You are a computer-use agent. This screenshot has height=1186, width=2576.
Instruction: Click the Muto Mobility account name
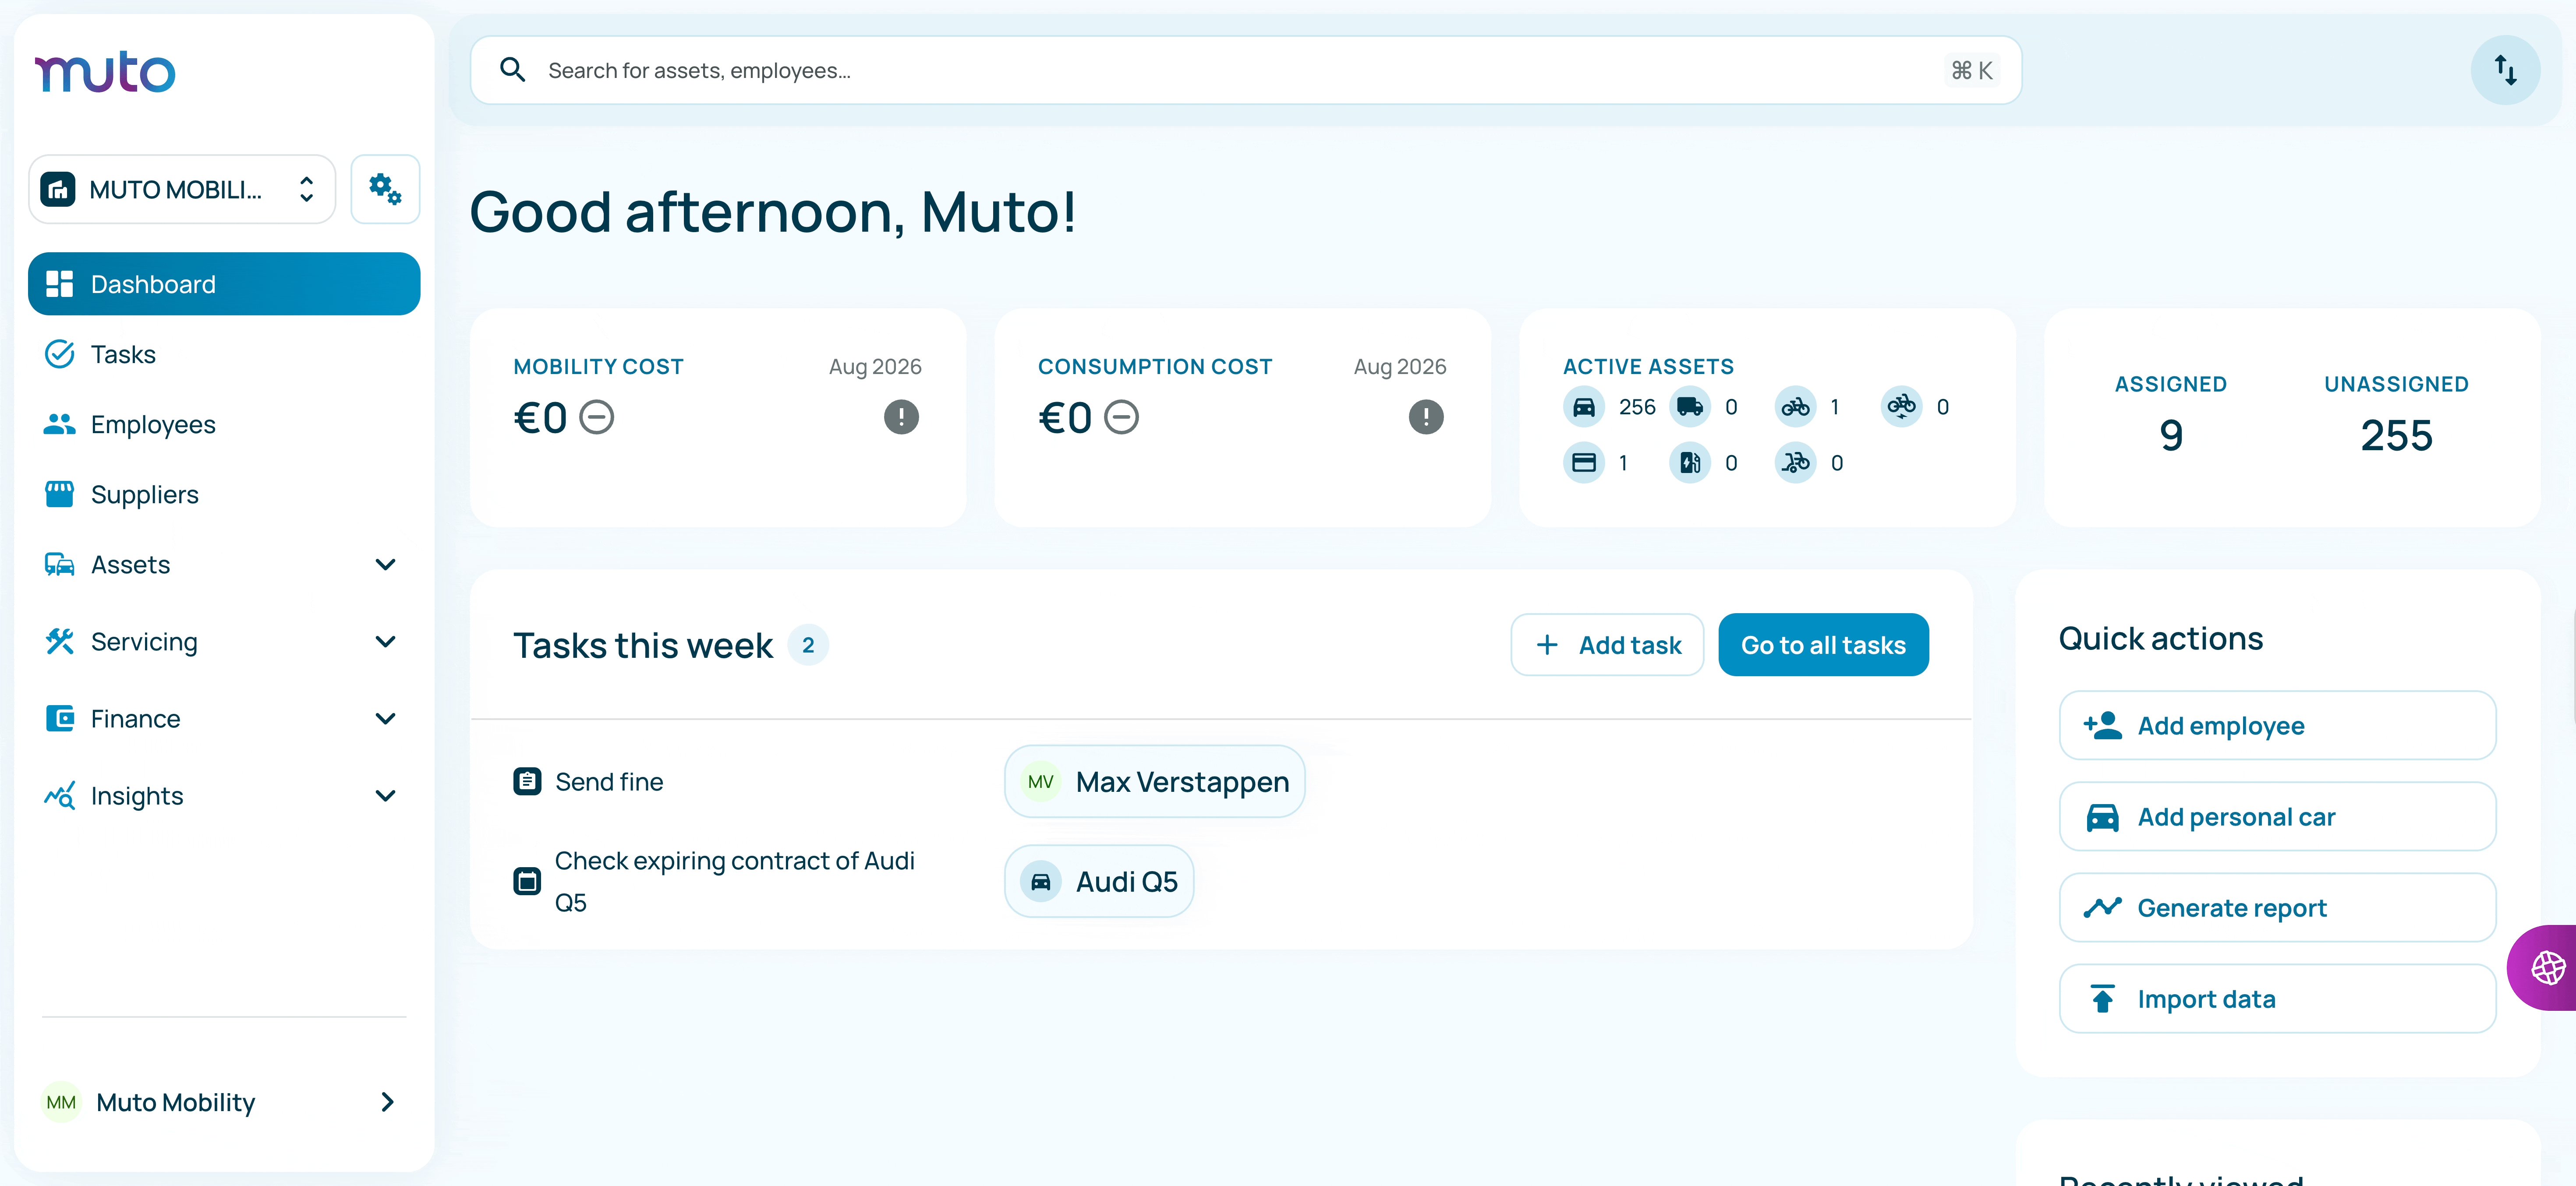point(176,1102)
